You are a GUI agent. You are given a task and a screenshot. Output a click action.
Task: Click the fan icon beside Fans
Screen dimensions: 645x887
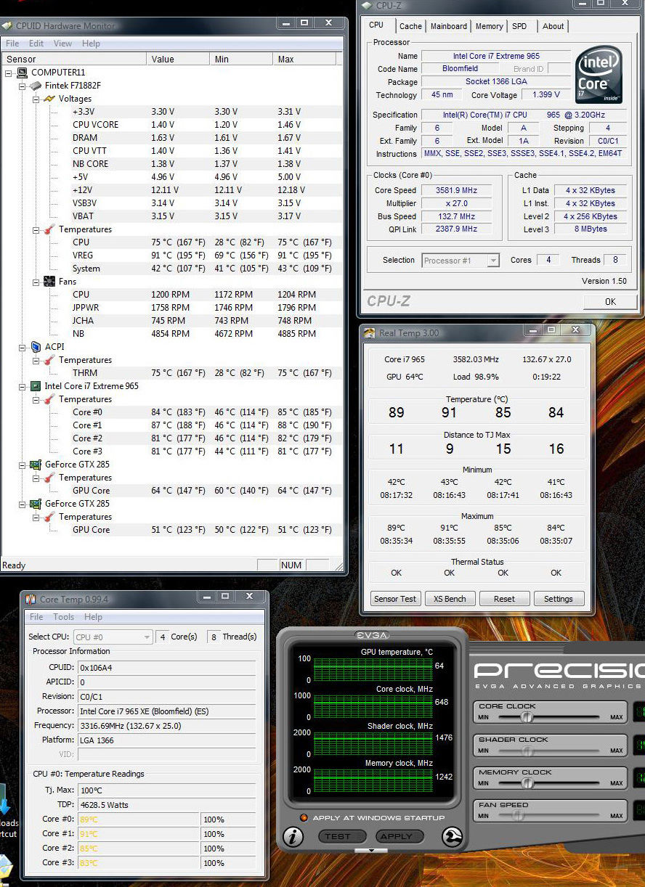49,282
